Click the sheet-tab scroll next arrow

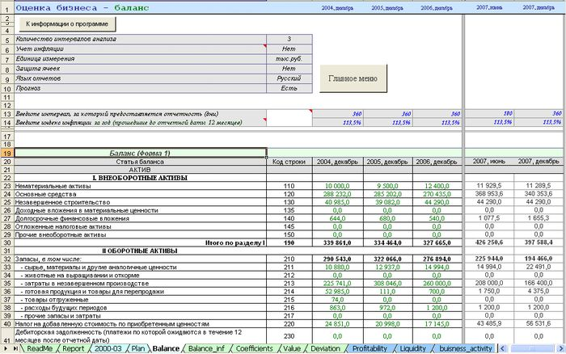point(6,348)
